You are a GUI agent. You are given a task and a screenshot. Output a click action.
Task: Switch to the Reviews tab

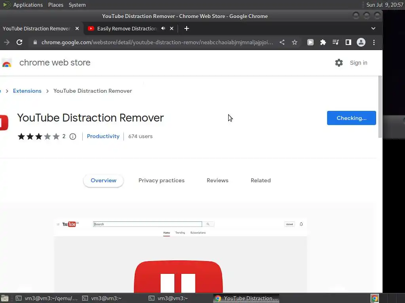218,180
